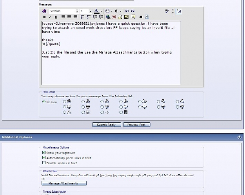Toggle bold formatting
The image size is (245, 195).
(44, 17)
